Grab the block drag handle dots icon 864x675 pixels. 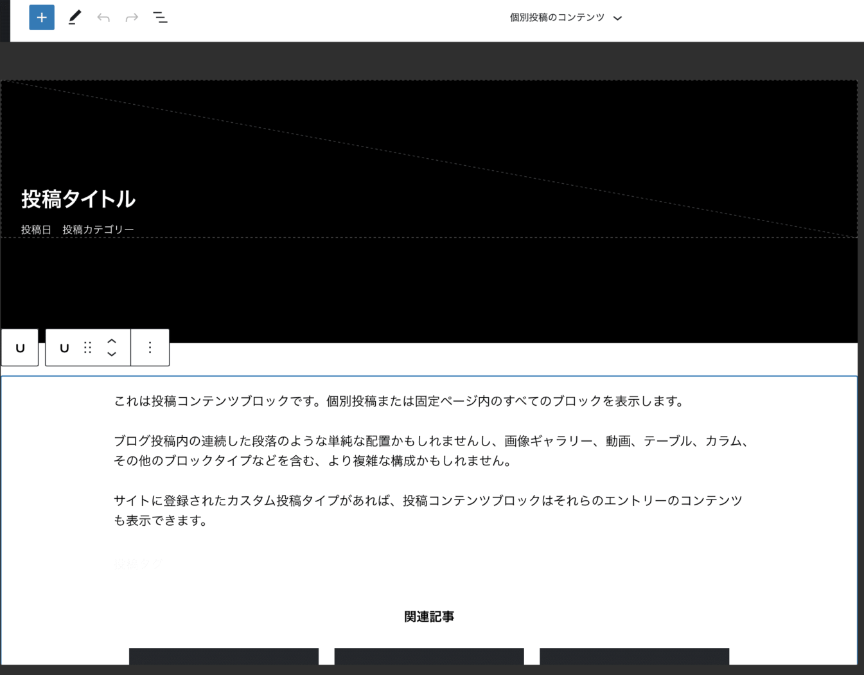87,348
